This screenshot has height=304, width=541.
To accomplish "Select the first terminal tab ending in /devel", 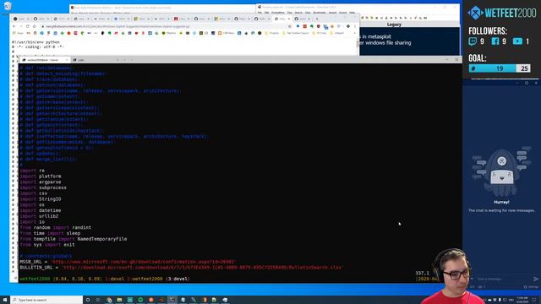I will point(43,60).
